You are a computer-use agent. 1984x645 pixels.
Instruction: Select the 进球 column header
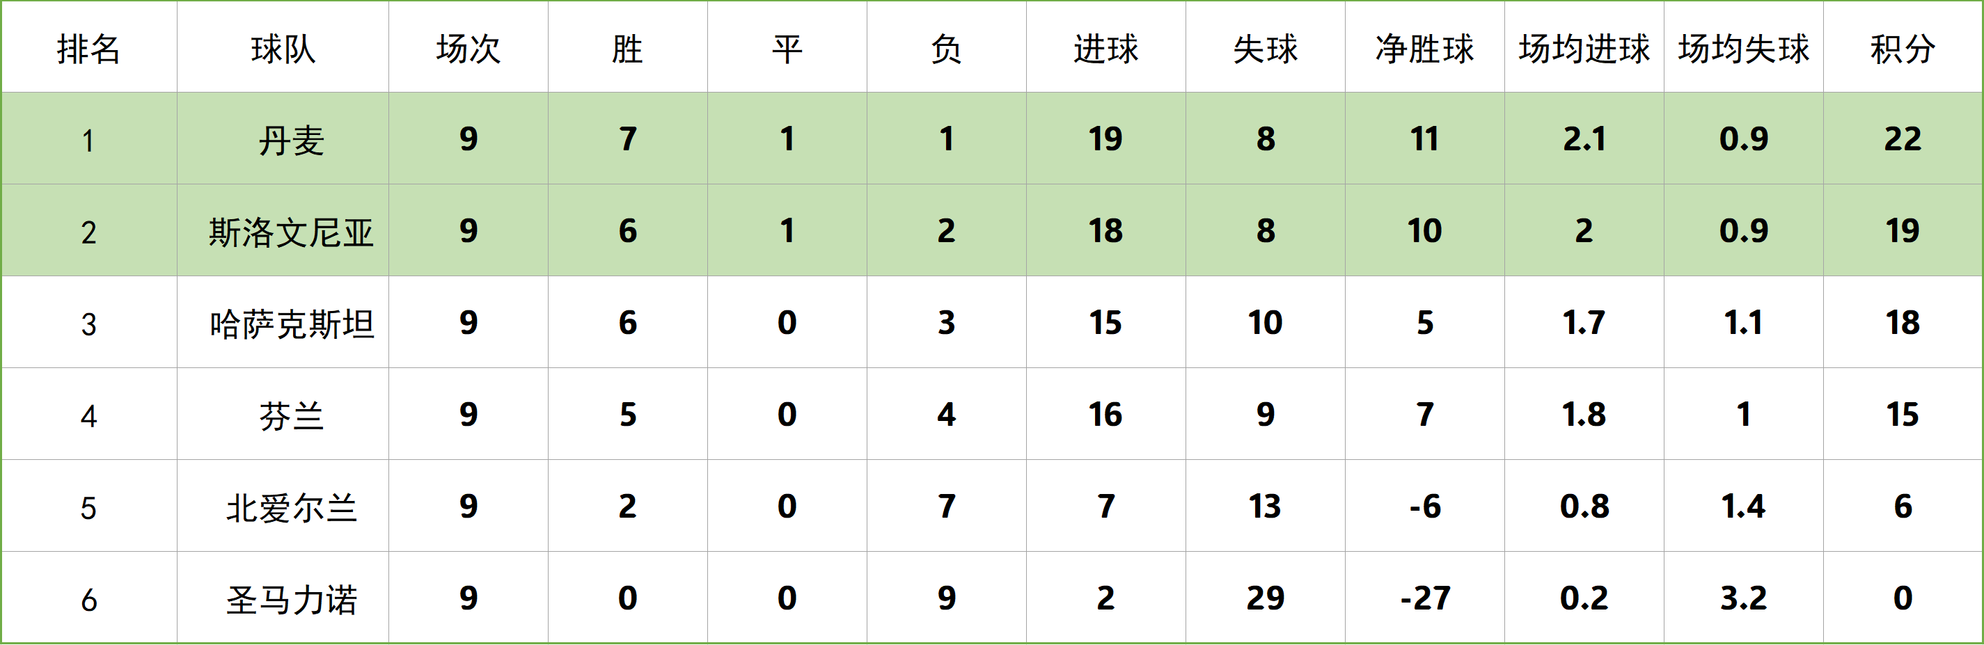(x=1105, y=48)
